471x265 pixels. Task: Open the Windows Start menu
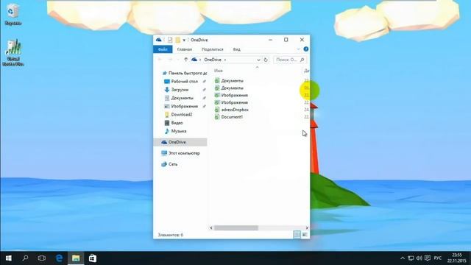(x=8, y=258)
